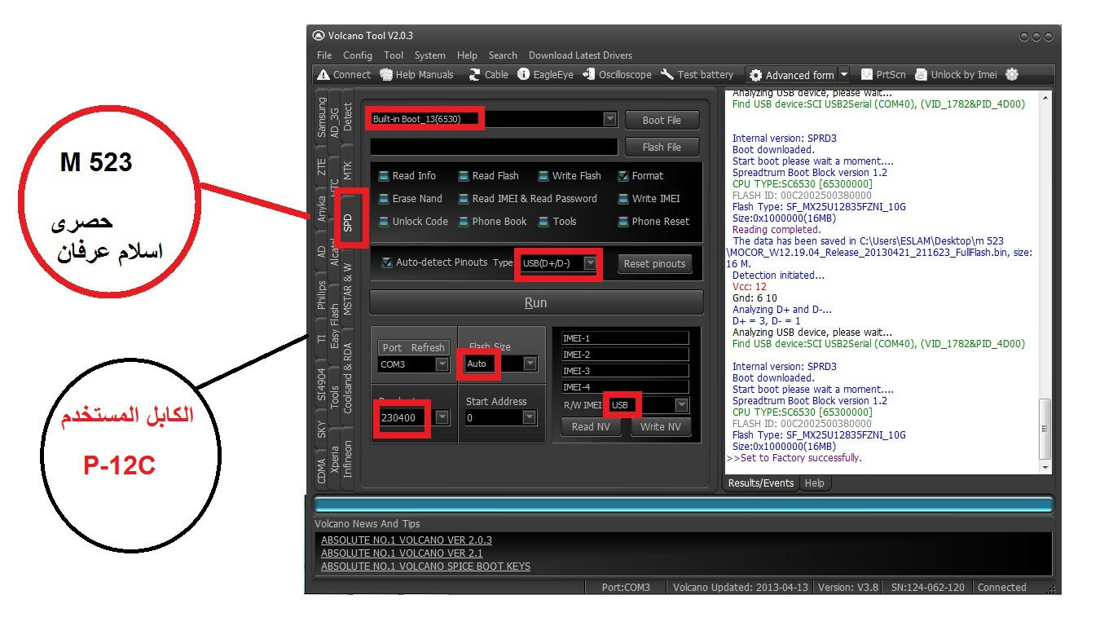The height and width of the screenshot is (626, 1113).
Task: Switch to the Samsung side tab
Action: click(322, 117)
